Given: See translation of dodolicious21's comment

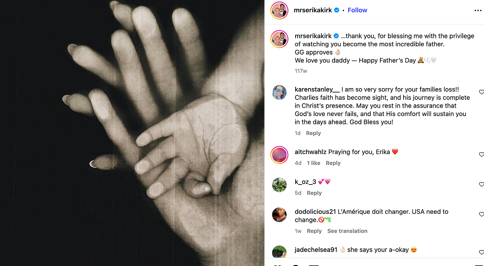Looking at the screenshot, I should tap(347, 231).
